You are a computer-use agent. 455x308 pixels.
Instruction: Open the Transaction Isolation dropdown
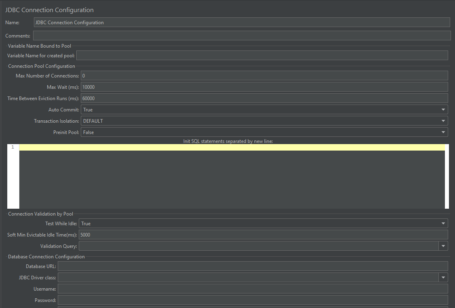click(264, 121)
